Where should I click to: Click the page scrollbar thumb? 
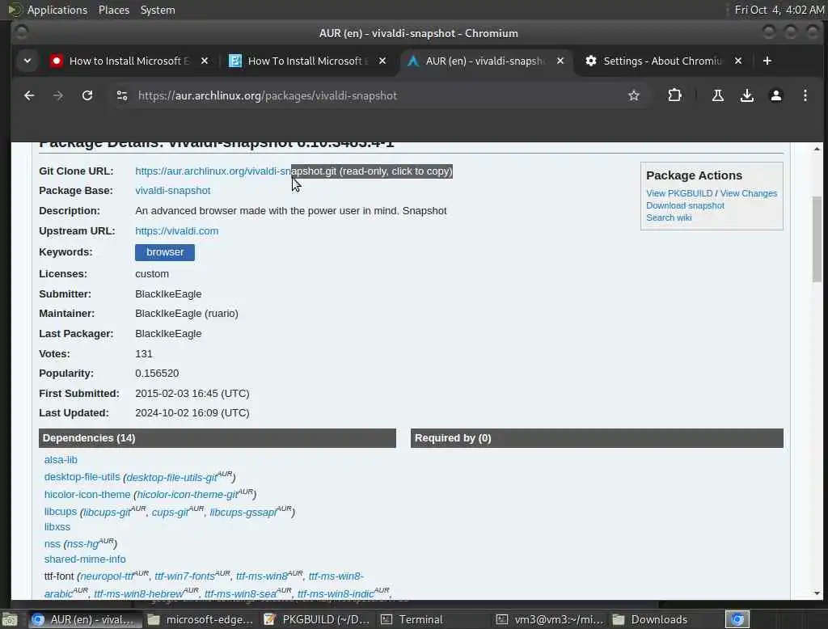pos(817,239)
